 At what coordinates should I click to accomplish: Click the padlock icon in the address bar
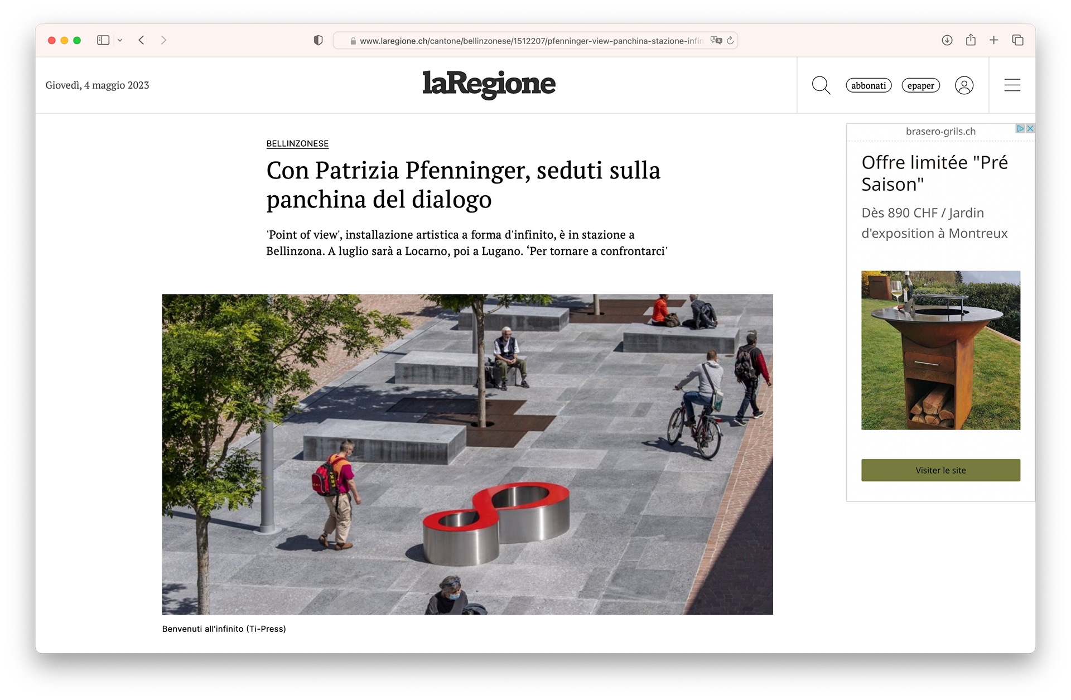(x=353, y=41)
